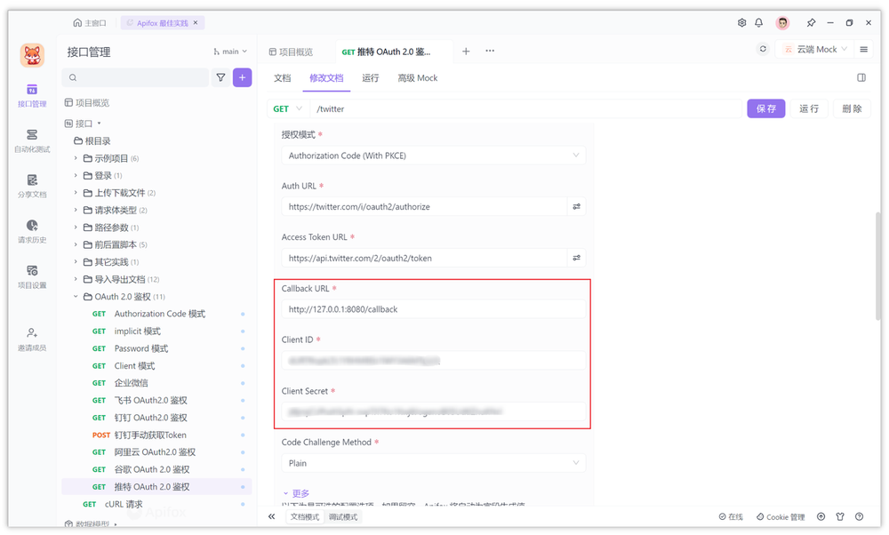889x535 pixels.
Task: Switch to 调试模式 at the bottom
Action: [x=342, y=515]
